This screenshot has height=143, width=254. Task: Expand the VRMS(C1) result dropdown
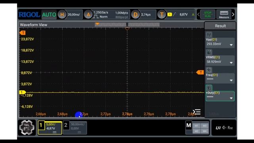pos(231,63)
